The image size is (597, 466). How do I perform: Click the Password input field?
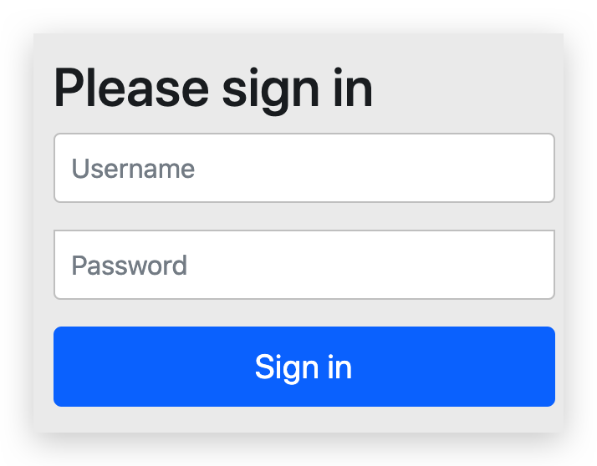pos(304,265)
